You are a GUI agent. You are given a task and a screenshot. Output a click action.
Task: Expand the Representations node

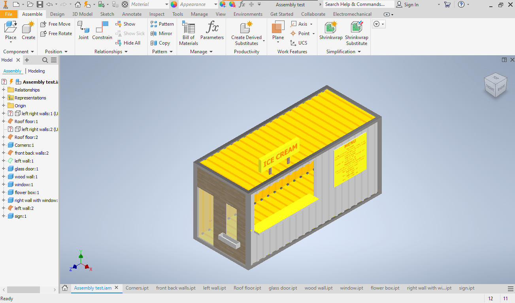pos(4,98)
